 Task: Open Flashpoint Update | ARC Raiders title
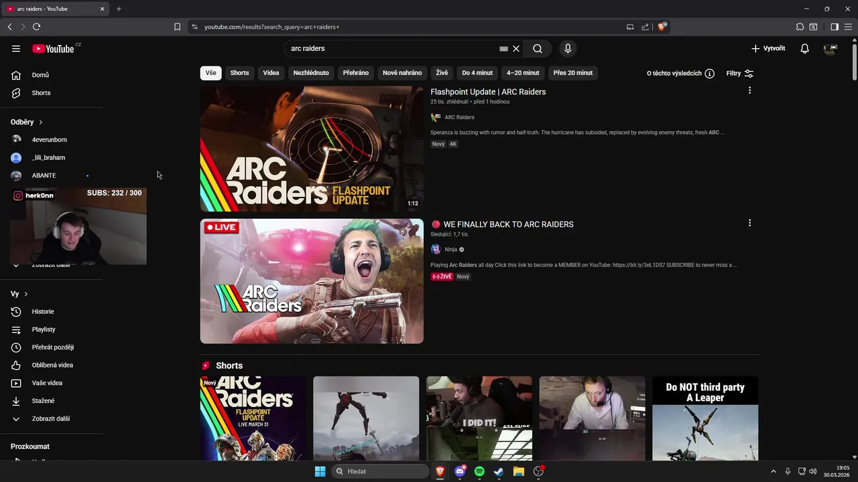pos(488,92)
